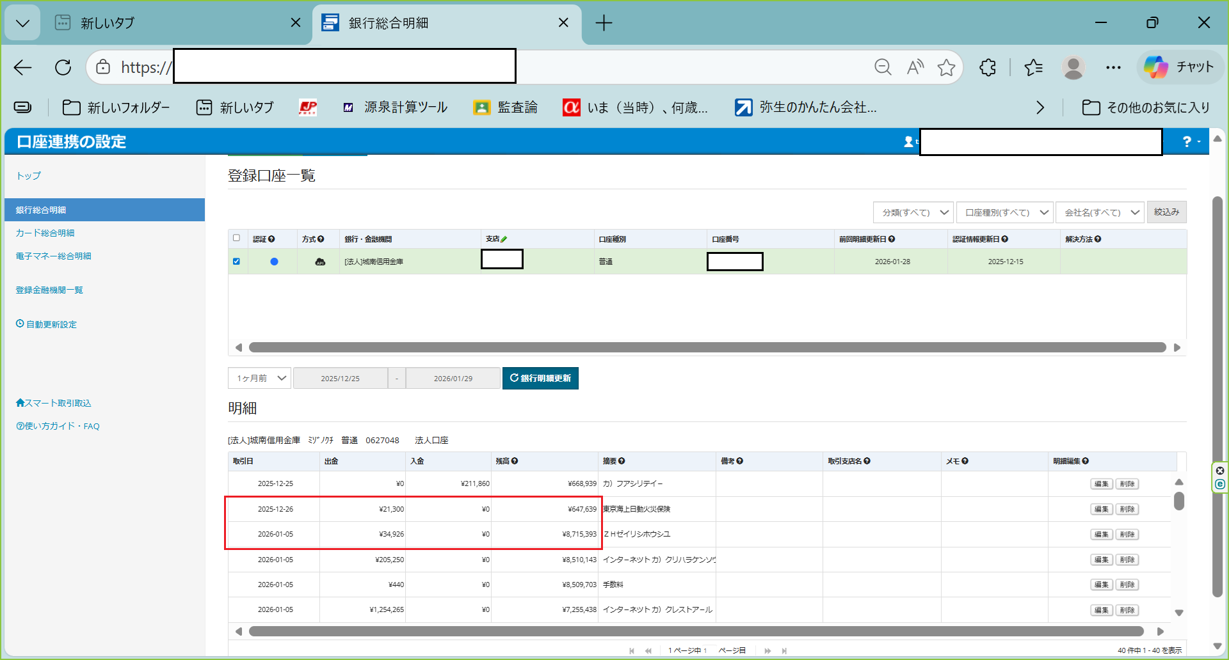Open the 1ヶ月前 period dropdown
Image resolution: width=1229 pixels, height=660 pixels.
(x=259, y=378)
